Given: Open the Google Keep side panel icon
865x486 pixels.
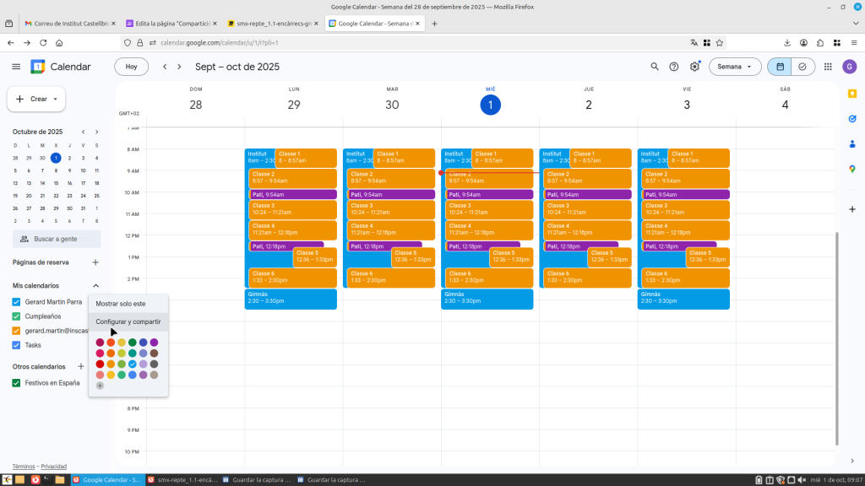Looking at the screenshot, I should point(852,94).
